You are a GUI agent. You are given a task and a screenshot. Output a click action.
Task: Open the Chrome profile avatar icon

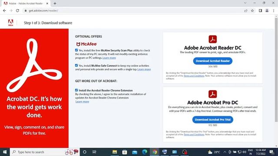267,10
